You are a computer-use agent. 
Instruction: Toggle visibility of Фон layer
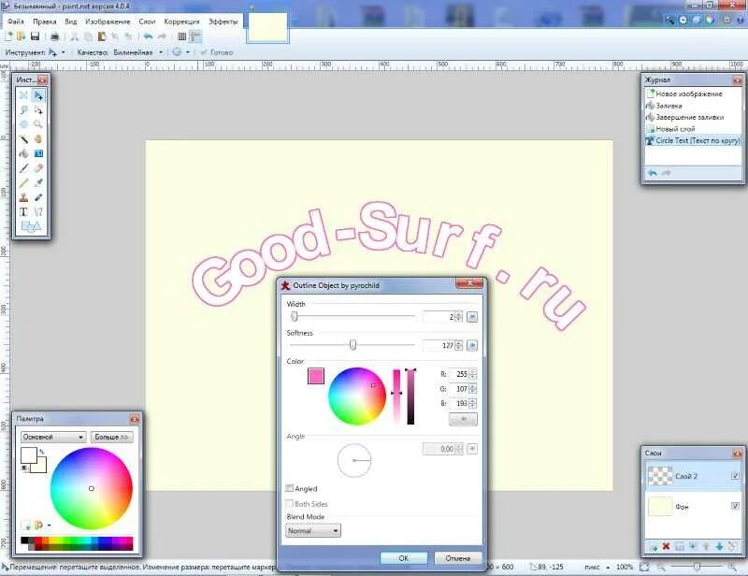[x=735, y=506]
